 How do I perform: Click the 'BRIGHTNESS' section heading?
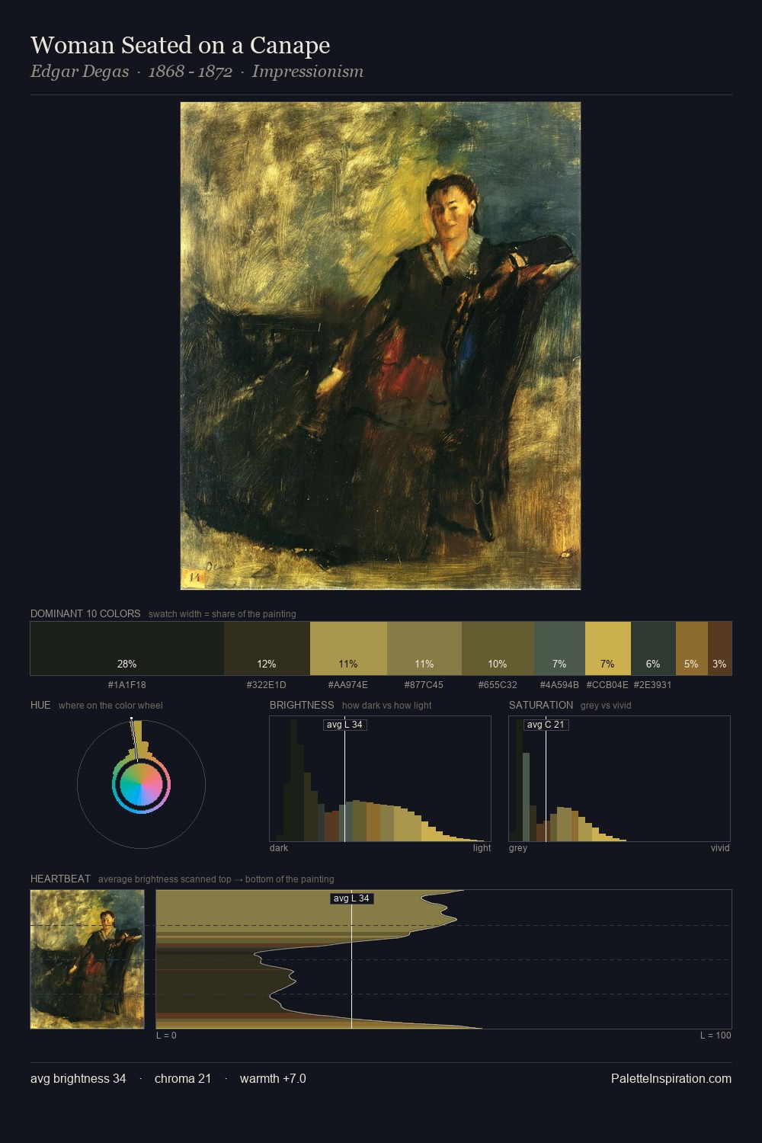[x=302, y=705]
